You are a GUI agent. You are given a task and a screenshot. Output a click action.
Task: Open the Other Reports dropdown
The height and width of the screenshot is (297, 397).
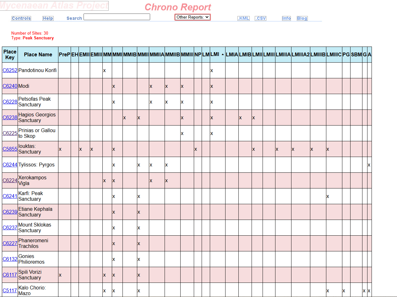point(193,17)
